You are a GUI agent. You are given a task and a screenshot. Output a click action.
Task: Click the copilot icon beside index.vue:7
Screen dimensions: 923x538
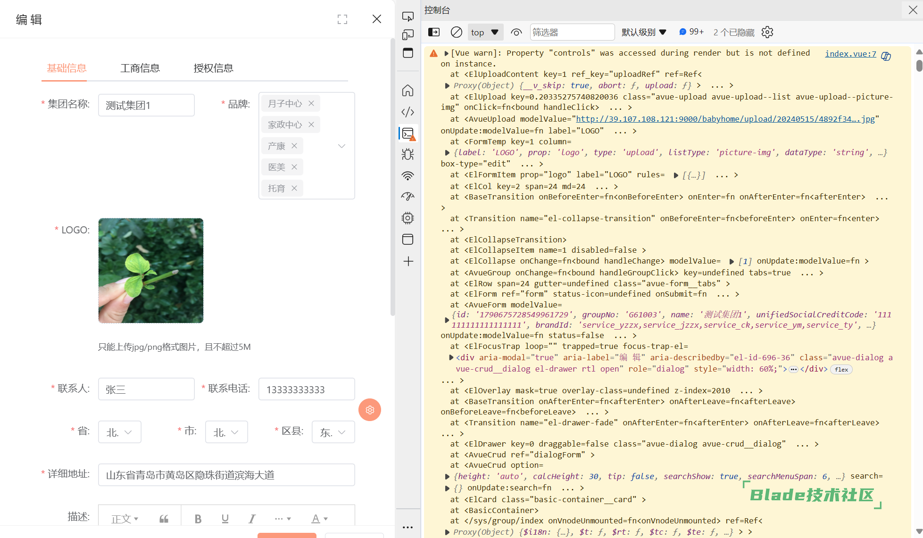coord(886,56)
